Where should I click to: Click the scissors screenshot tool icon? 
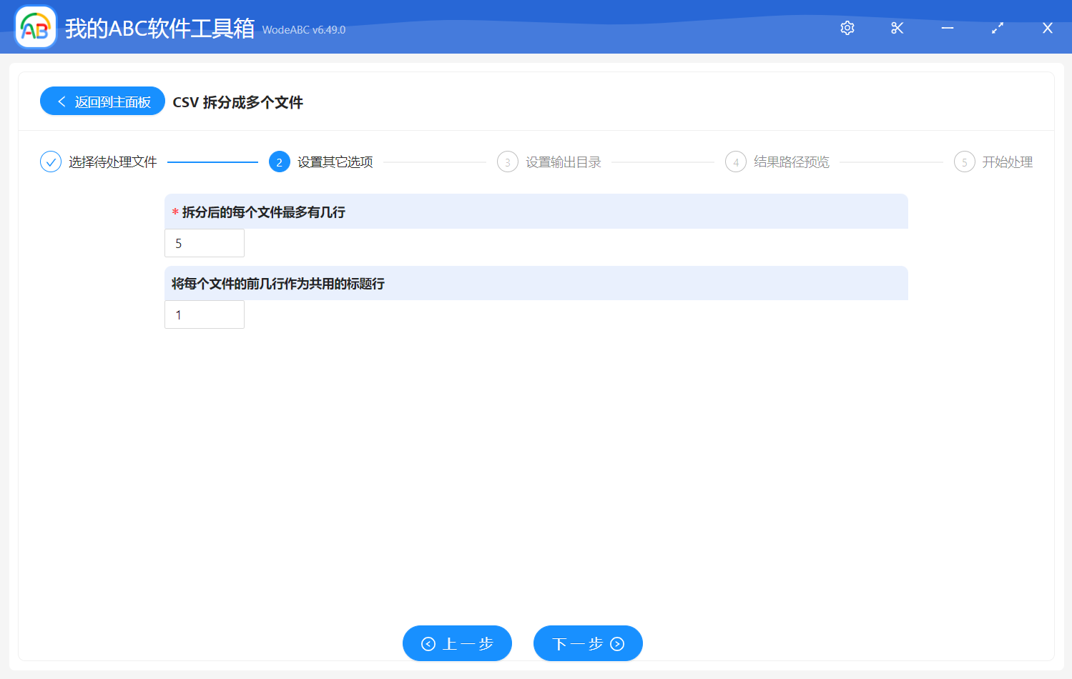(897, 28)
